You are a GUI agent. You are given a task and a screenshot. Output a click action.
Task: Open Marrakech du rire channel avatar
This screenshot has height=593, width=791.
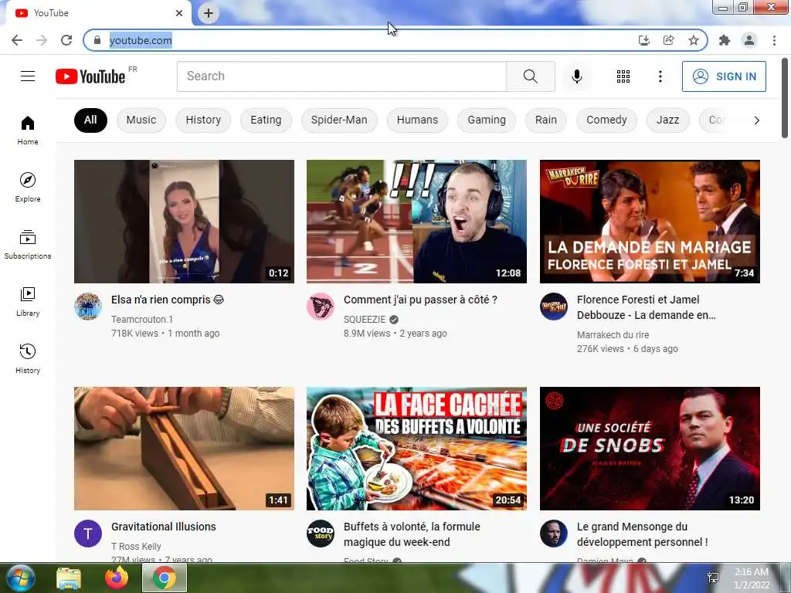tap(553, 306)
